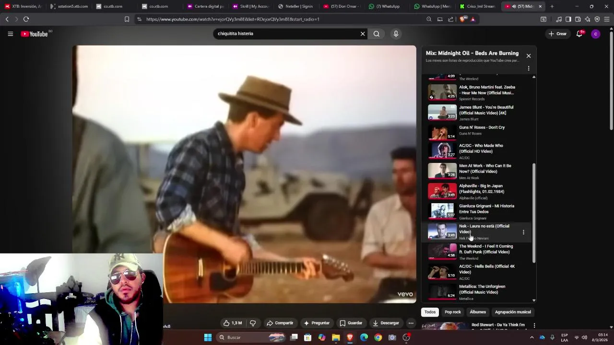
Task: Go to the YouTube home logo
Action: (34, 34)
